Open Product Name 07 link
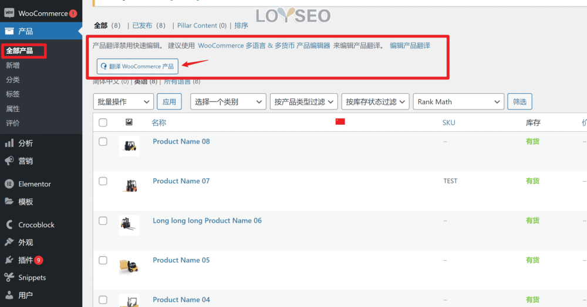Screen dimensions: 587x307 (x=181, y=181)
